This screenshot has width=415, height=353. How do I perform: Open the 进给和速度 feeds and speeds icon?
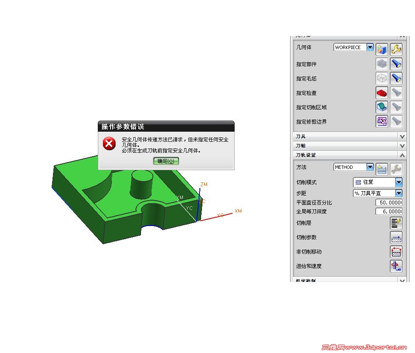click(396, 266)
